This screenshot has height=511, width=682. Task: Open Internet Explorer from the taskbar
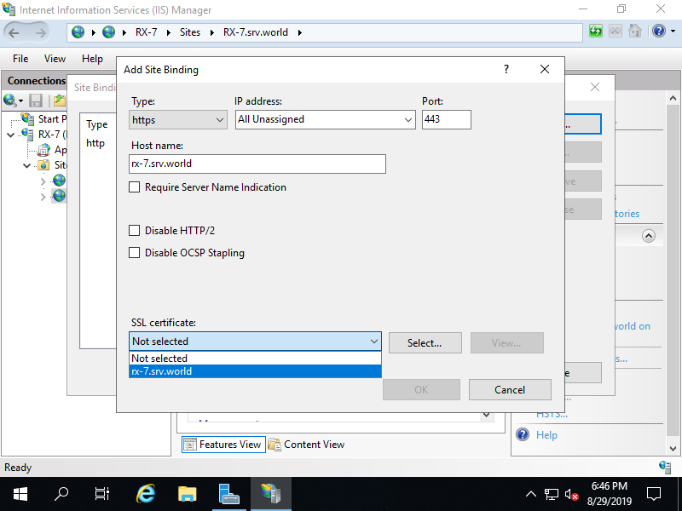tap(145, 493)
